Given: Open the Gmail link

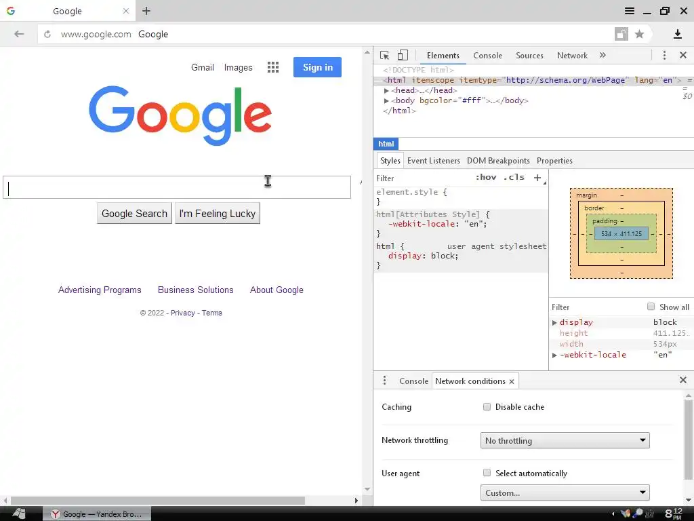Looking at the screenshot, I should 202,67.
